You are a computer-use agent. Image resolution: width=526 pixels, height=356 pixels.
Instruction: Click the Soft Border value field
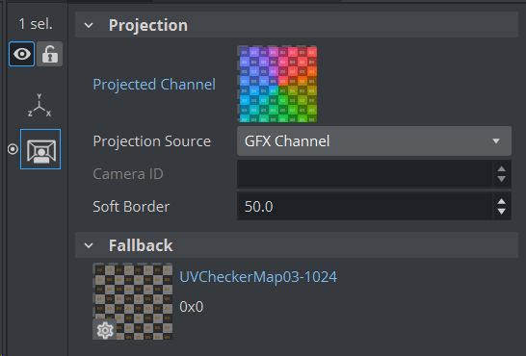pos(365,206)
